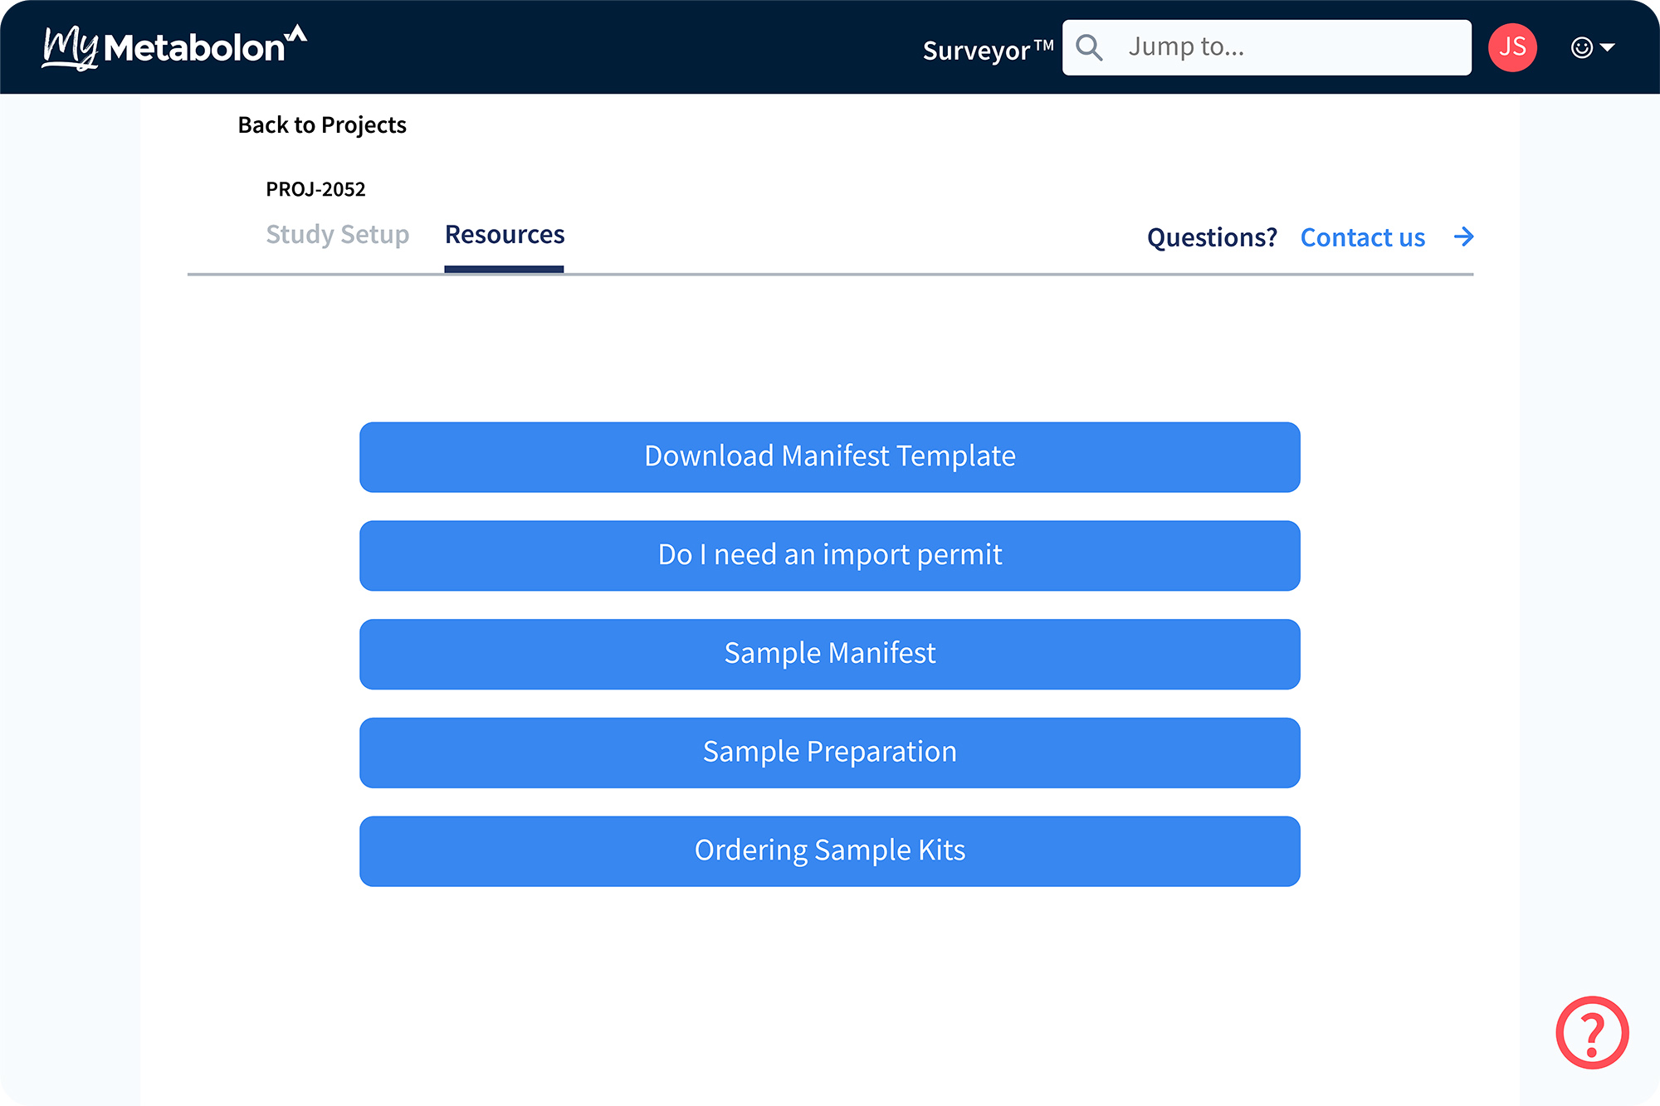Select the Resources tab
The image size is (1660, 1106).
(505, 235)
